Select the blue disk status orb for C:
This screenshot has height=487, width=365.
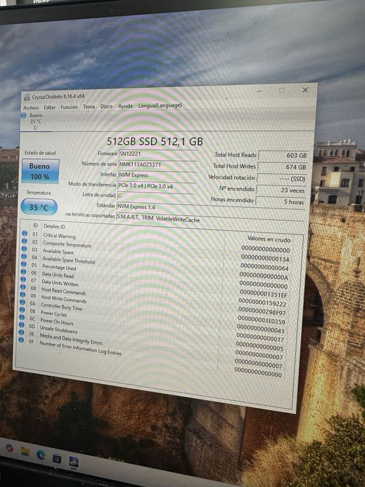point(24,115)
